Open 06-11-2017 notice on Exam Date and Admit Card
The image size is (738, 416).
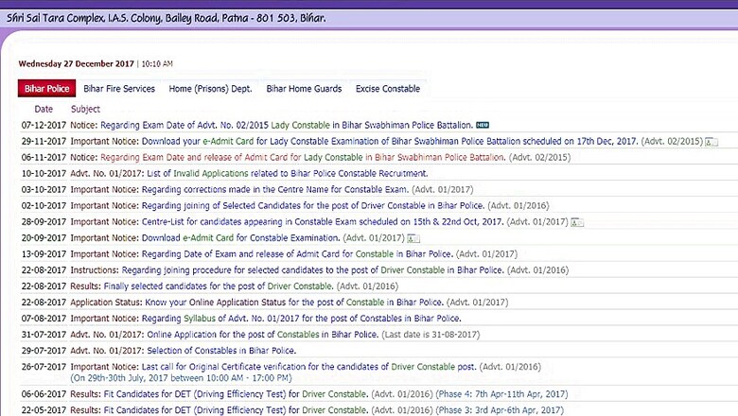coord(303,157)
